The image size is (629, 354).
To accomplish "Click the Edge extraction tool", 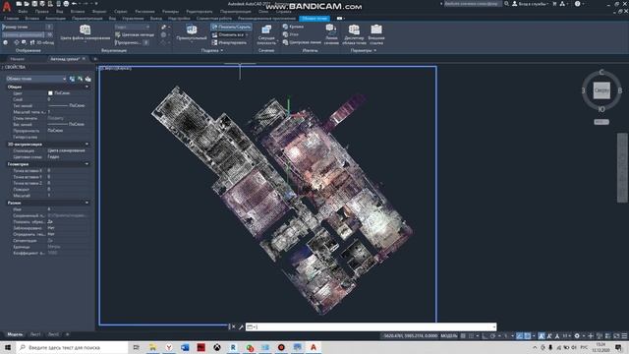I will point(293,27).
